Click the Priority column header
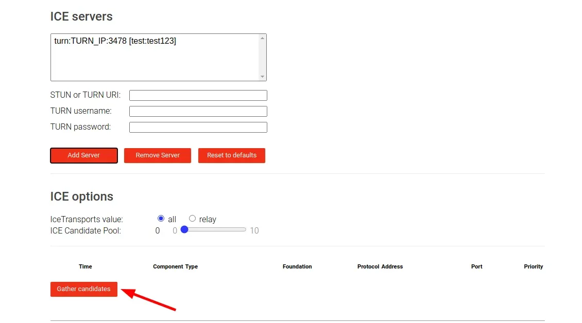The image size is (582, 323). pyautogui.click(x=533, y=266)
